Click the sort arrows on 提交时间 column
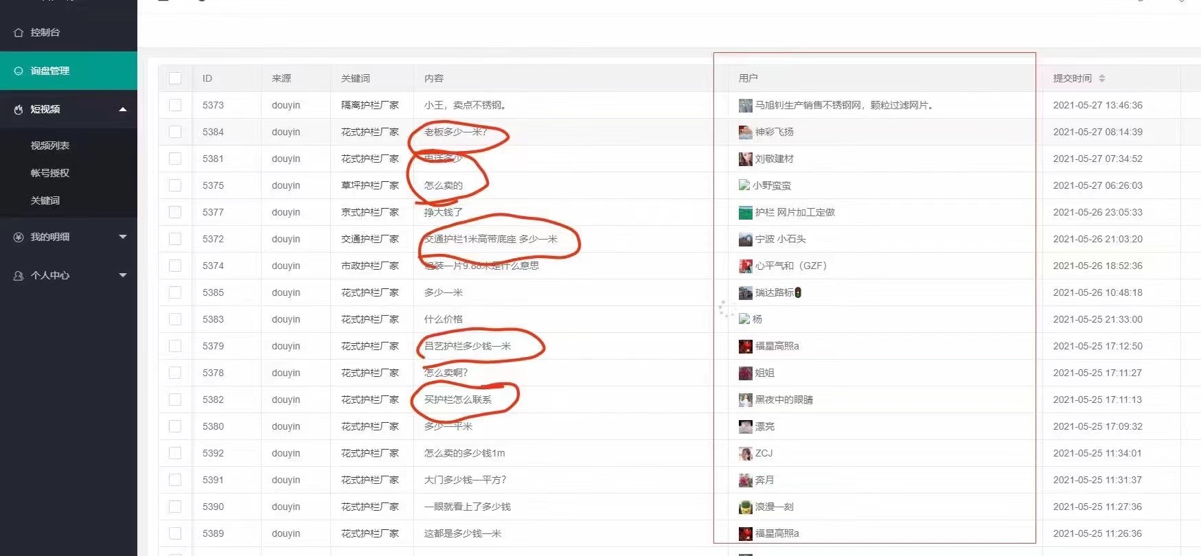The width and height of the screenshot is (1201, 556). click(1101, 78)
